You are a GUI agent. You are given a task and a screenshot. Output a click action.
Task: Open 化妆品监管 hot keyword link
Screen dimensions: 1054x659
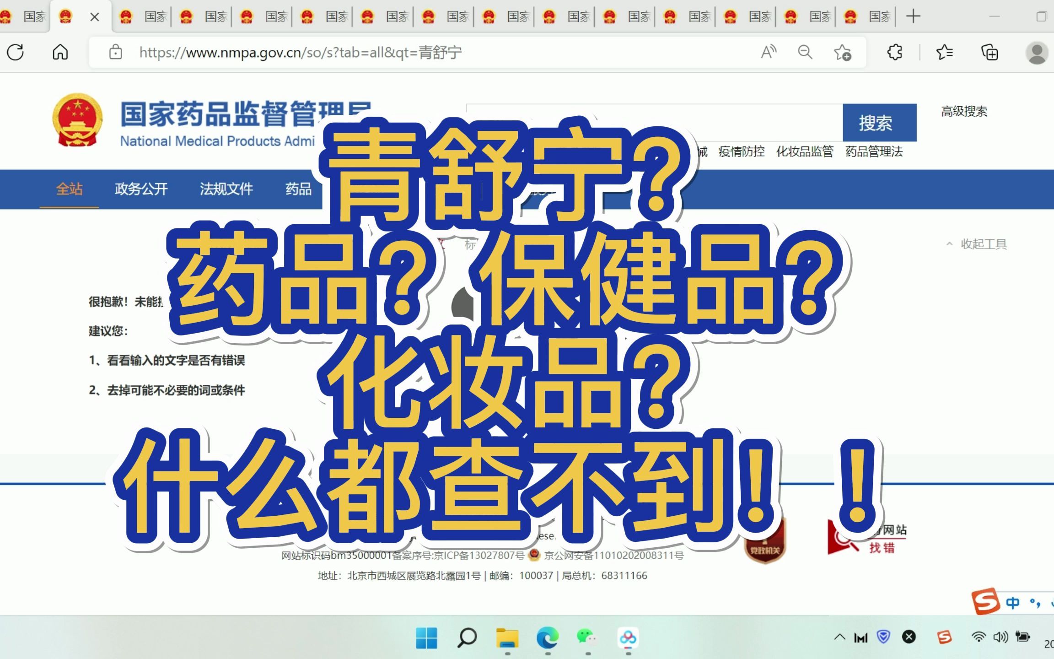tap(805, 151)
